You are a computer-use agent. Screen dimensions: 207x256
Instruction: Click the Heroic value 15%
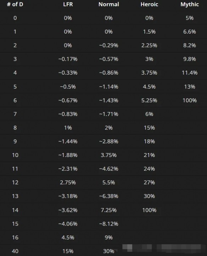[149, 128]
